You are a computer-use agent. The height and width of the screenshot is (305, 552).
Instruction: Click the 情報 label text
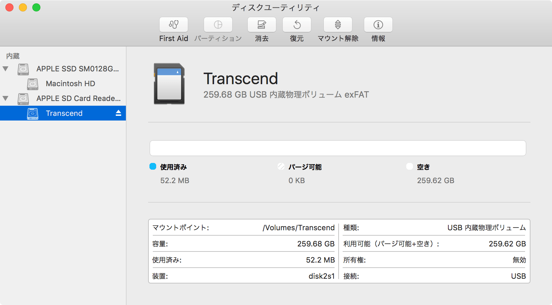(378, 38)
